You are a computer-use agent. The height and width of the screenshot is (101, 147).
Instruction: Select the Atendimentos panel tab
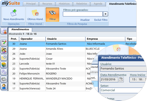tap(20, 29)
